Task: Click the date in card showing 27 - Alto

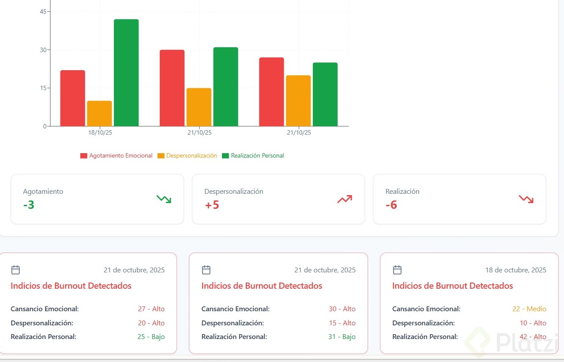Action: (134, 270)
